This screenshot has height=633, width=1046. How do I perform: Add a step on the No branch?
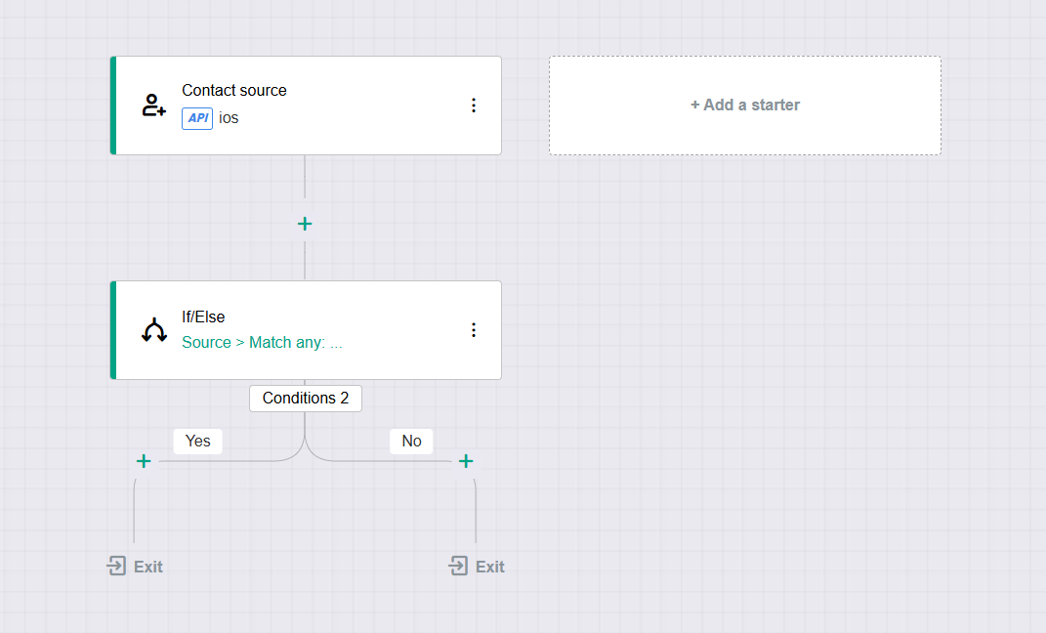tap(466, 461)
